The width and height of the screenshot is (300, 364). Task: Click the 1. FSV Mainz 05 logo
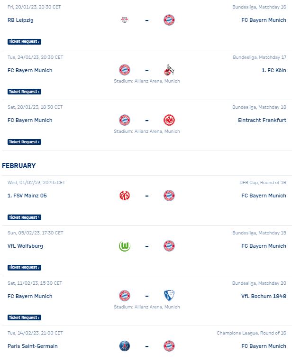(x=125, y=196)
